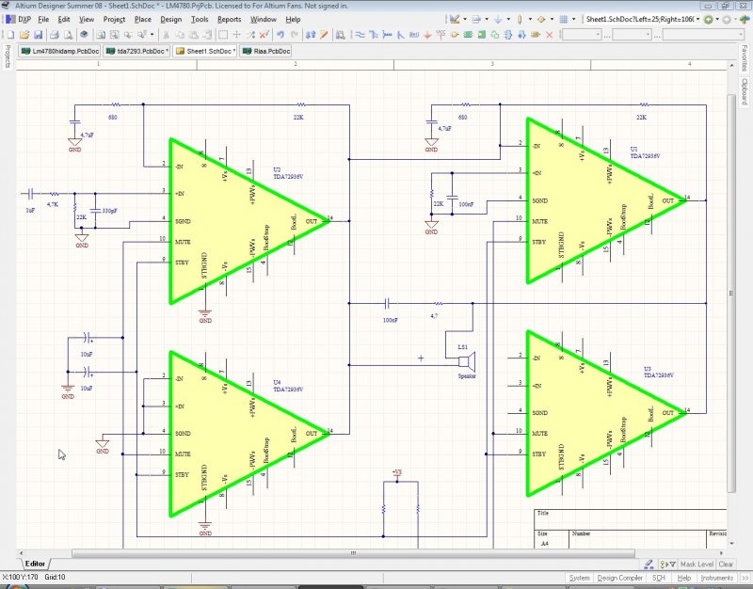753x589 pixels.
Task: Switch to the Riaa.PcbDoc tab
Action: coord(265,51)
